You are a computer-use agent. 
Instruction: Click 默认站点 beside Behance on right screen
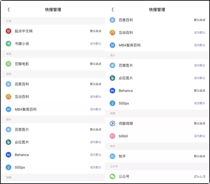pyautogui.click(x=200, y=91)
